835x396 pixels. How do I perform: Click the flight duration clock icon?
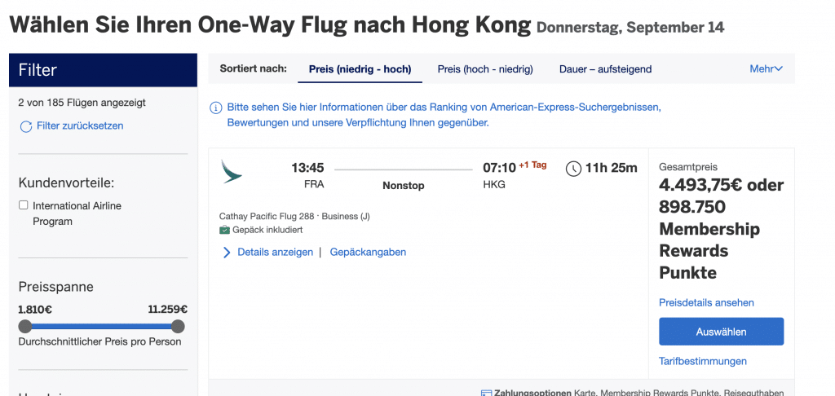574,169
